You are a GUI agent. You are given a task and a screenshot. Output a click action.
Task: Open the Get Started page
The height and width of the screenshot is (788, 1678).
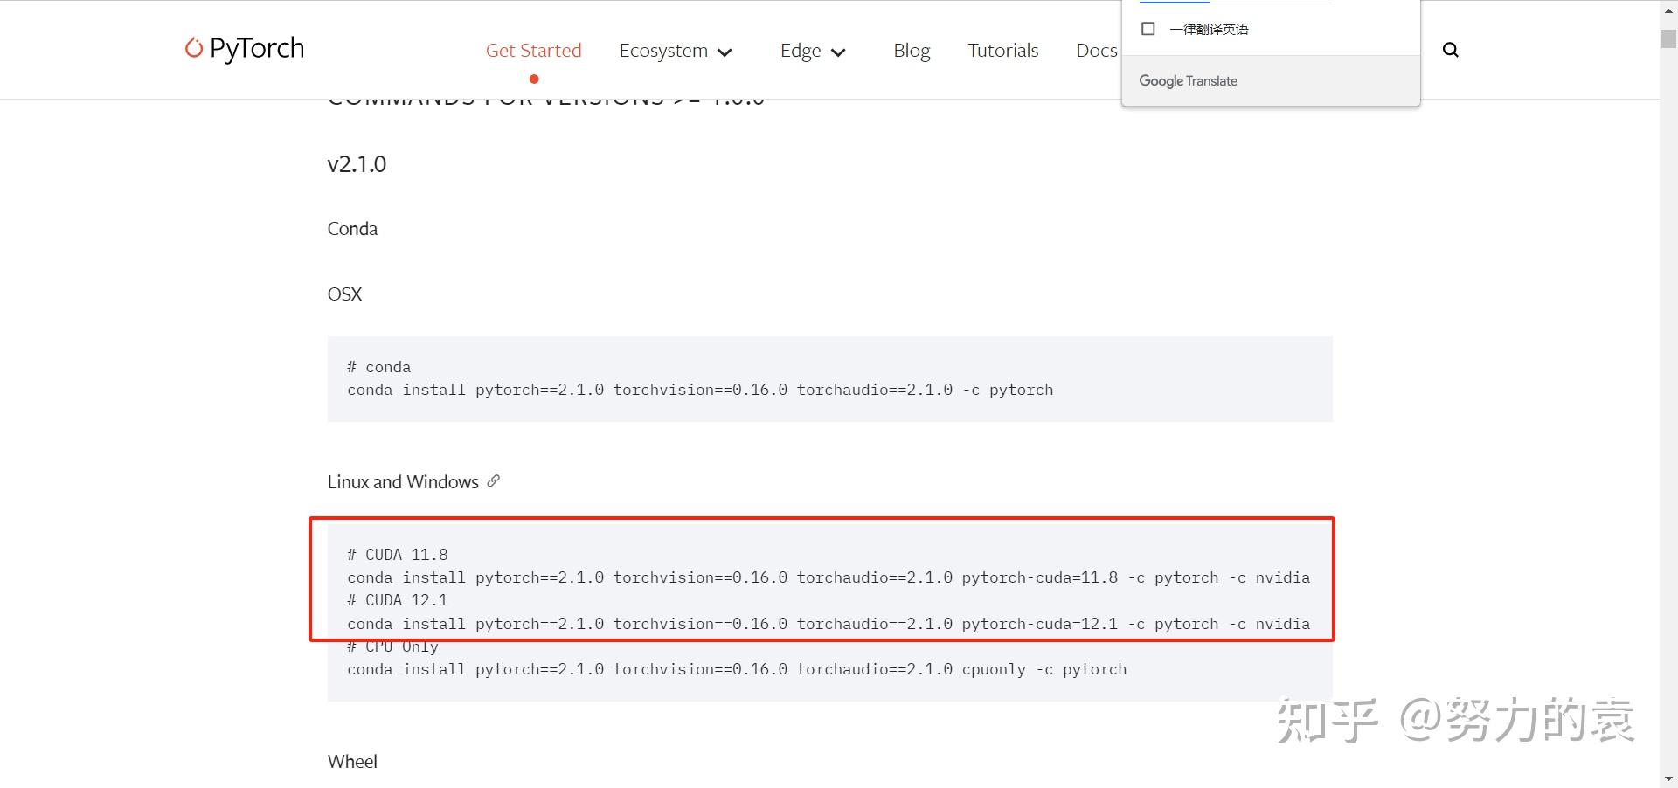tap(533, 50)
